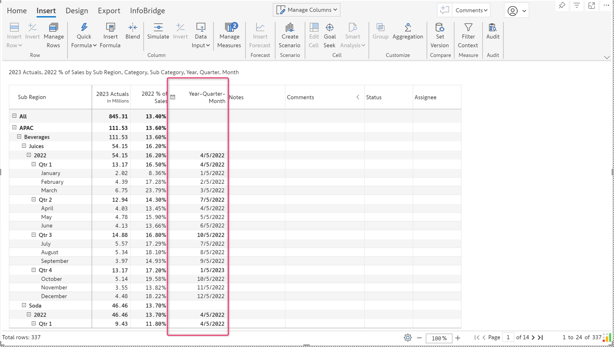Image resolution: width=614 pixels, height=347 pixels.
Task: Open settings gear in status bar
Action: pos(407,338)
